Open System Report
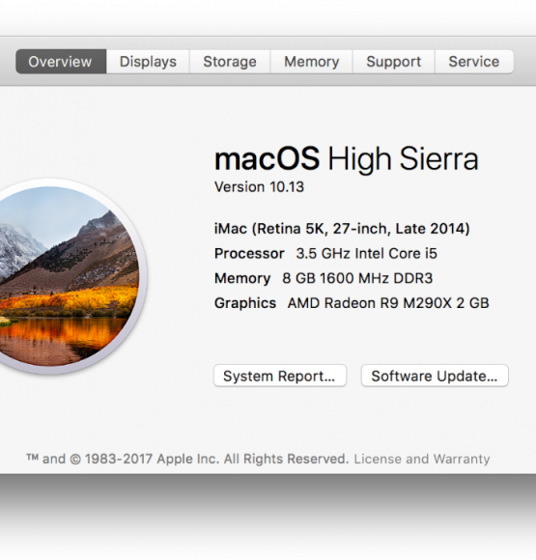This screenshot has width=536, height=560. click(x=280, y=376)
